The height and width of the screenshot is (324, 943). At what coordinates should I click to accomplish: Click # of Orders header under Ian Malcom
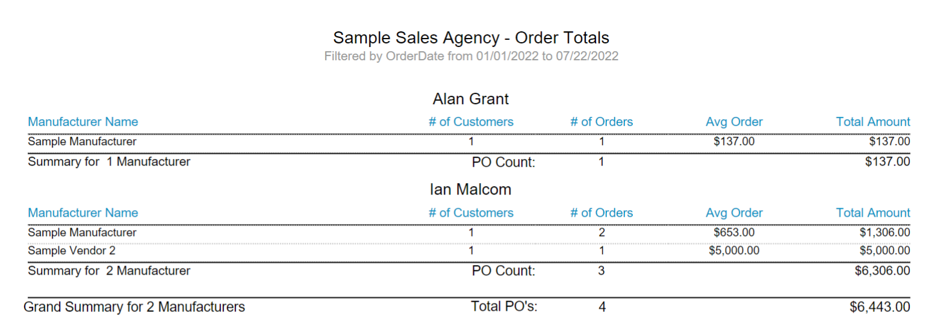(x=602, y=213)
